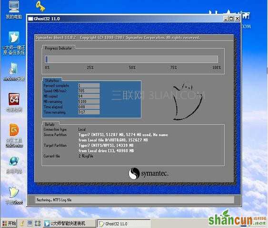The image size is (268, 228).
Task: Minimize the Ghost32 window
Action: tap(226, 19)
